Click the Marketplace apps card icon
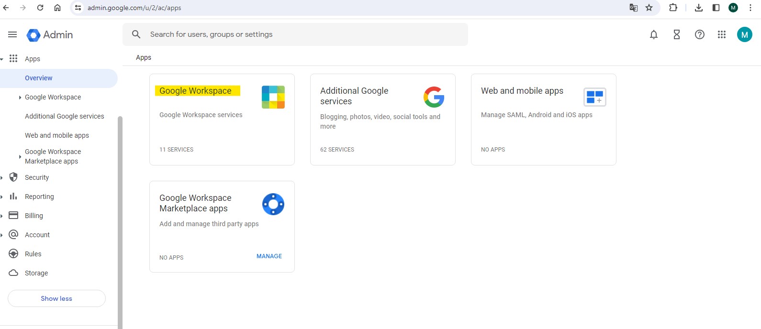 pos(273,204)
